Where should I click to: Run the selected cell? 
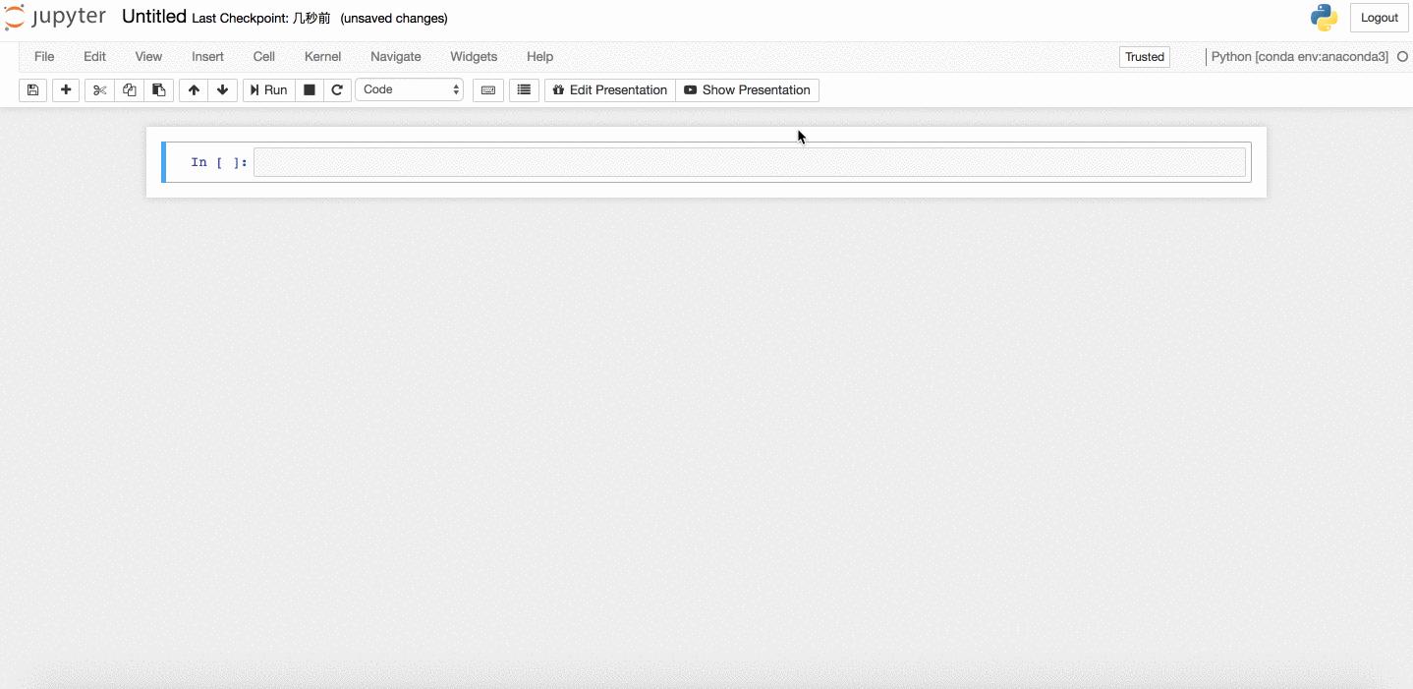pos(267,89)
